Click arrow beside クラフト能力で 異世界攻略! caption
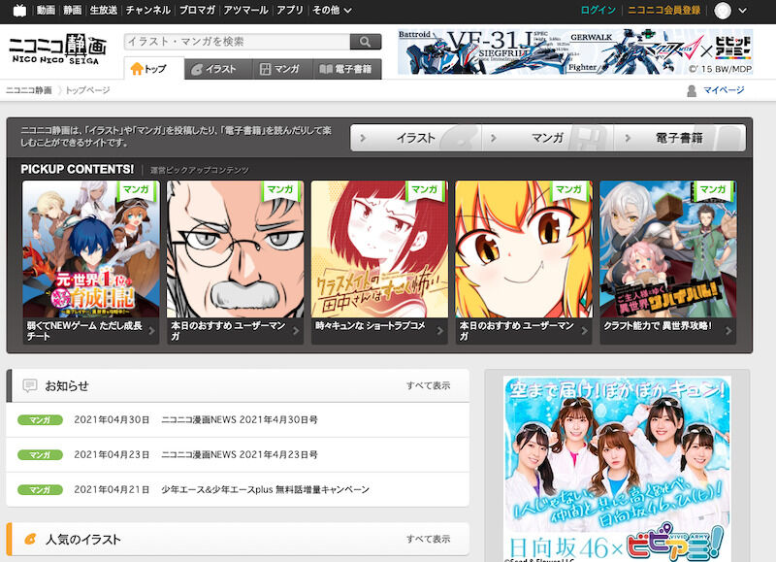The image size is (776, 562). tap(728, 331)
